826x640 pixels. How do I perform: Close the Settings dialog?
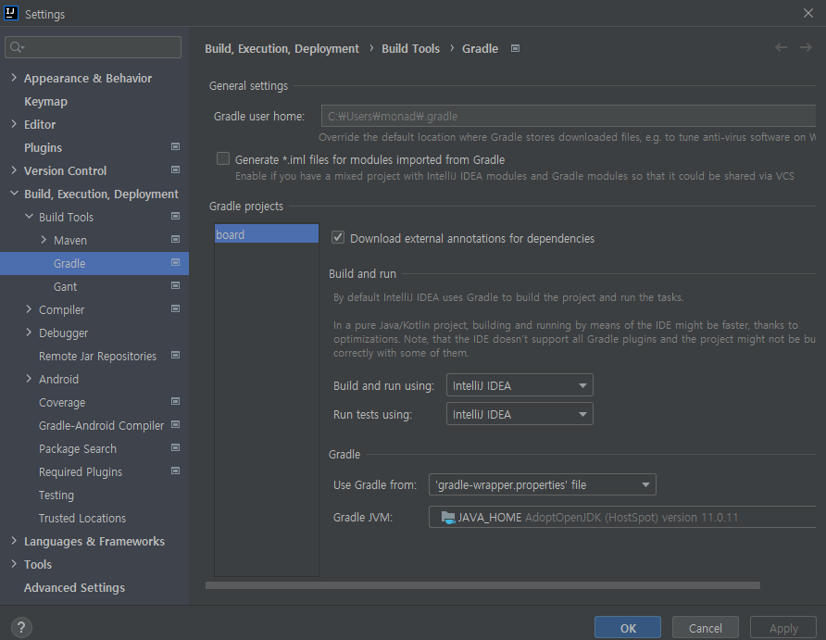(x=808, y=13)
